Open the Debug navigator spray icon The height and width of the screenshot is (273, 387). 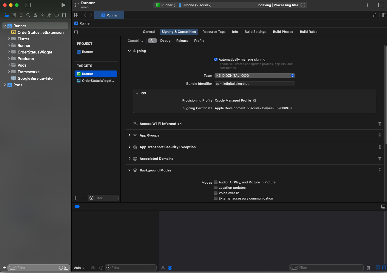pos(50,15)
